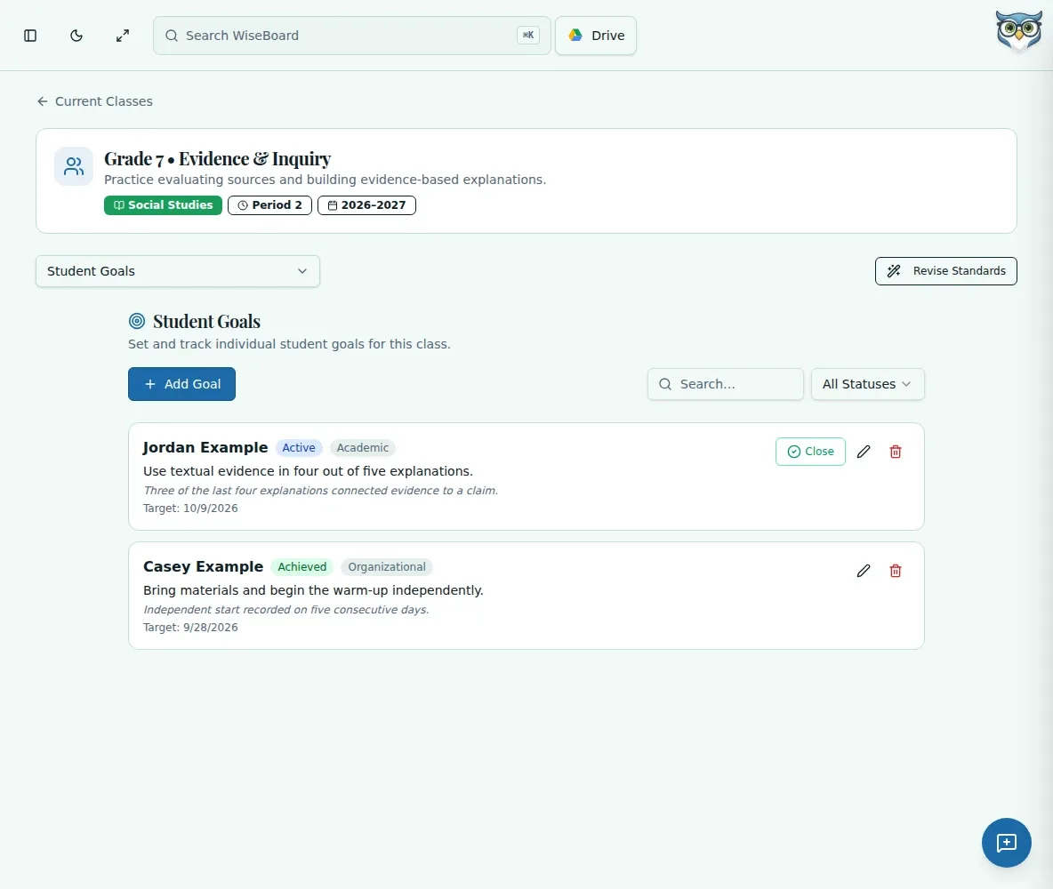Expand to fullscreen arrows icon
This screenshot has width=1053, height=889.
pyautogui.click(x=122, y=36)
